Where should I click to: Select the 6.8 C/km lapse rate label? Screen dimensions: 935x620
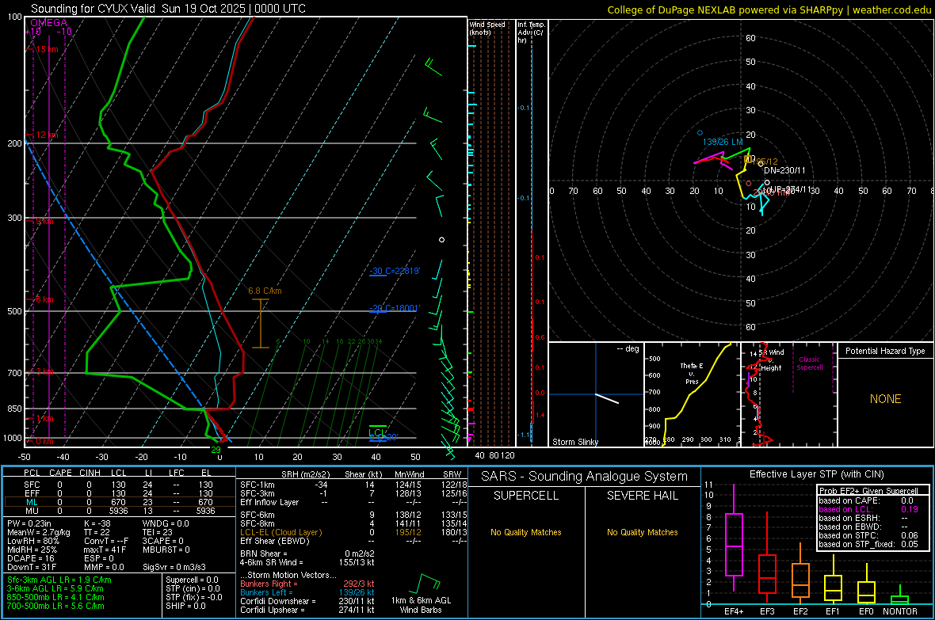(265, 291)
